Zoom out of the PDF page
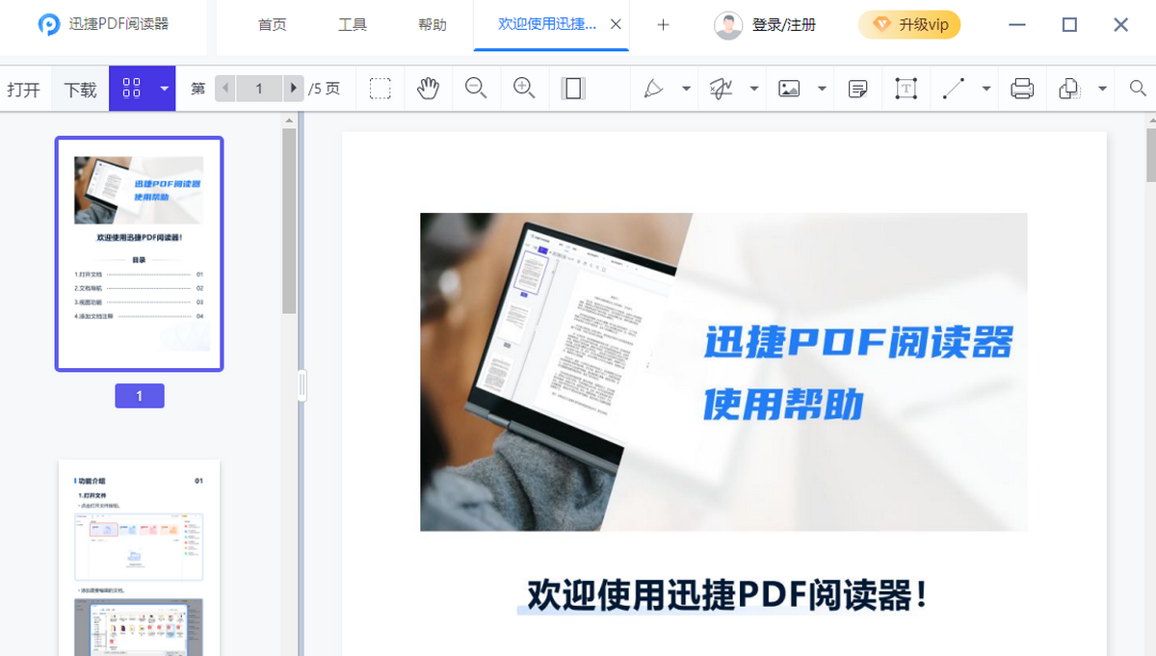The height and width of the screenshot is (656, 1156). tap(475, 88)
